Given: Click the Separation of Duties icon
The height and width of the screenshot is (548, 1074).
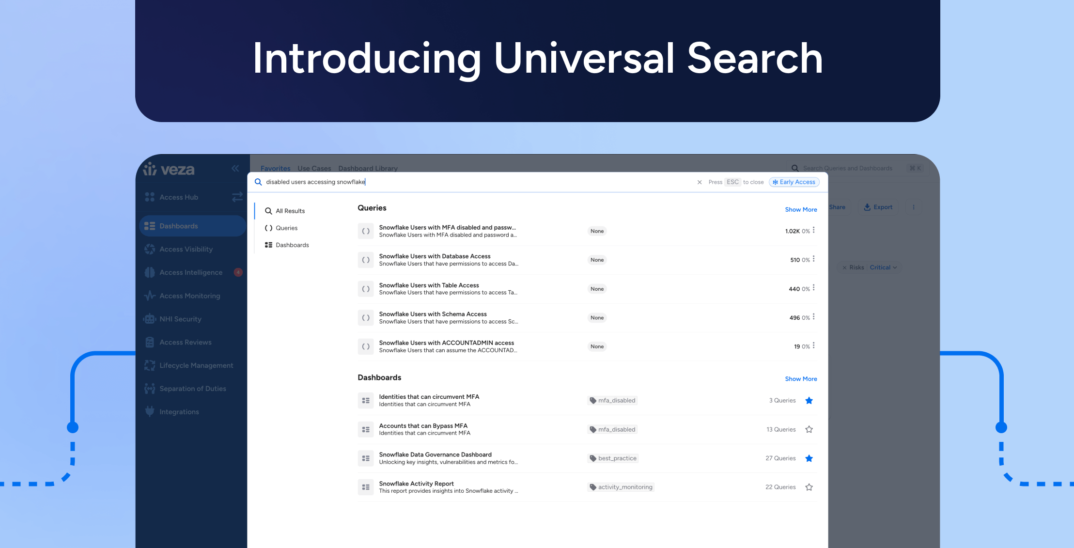Looking at the screenshot, I should (150, 389).
